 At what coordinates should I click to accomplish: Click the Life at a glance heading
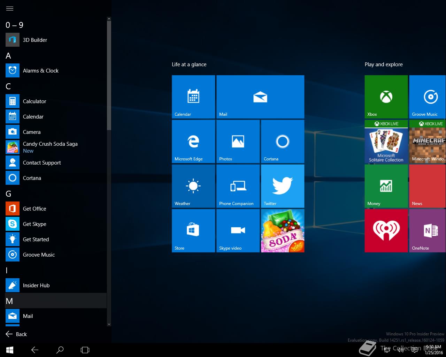pos(189,64)
